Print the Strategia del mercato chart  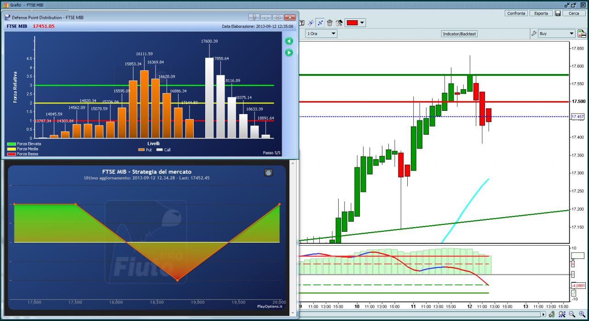(269, 172)
